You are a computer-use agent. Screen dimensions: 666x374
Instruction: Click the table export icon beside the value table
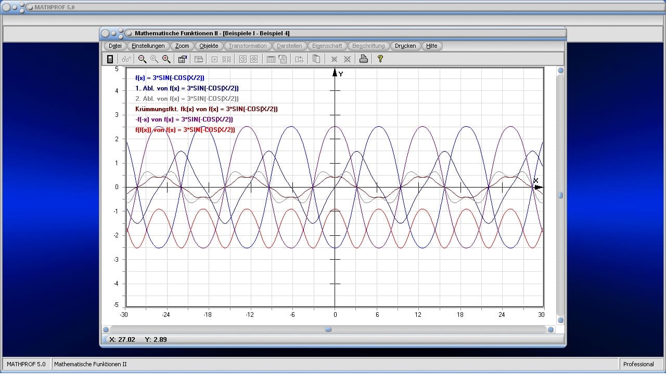coord(283,59)
